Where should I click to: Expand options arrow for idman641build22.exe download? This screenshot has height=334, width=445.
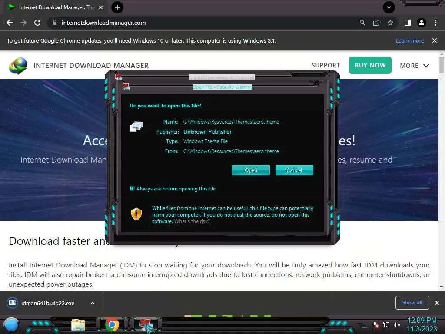93,303
